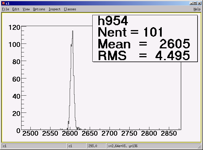Click the x-axis label 2500

click(x=30, y=133)
